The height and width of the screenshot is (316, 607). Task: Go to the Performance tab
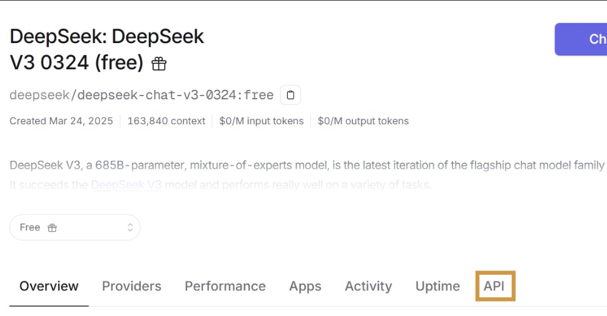pyautogui.click(x=225, y=286)
